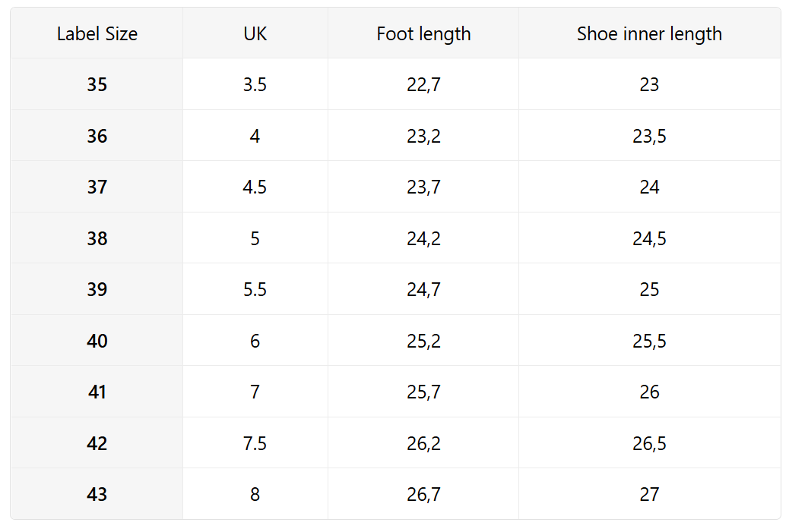The width and height of the screenshot is (789, 529).
Task: Select shoe inner length 27 cell
Action: (x=649, y=494)
